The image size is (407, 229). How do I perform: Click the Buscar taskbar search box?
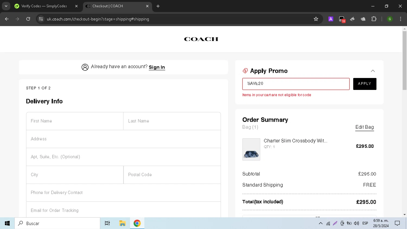tap(57, 223)
